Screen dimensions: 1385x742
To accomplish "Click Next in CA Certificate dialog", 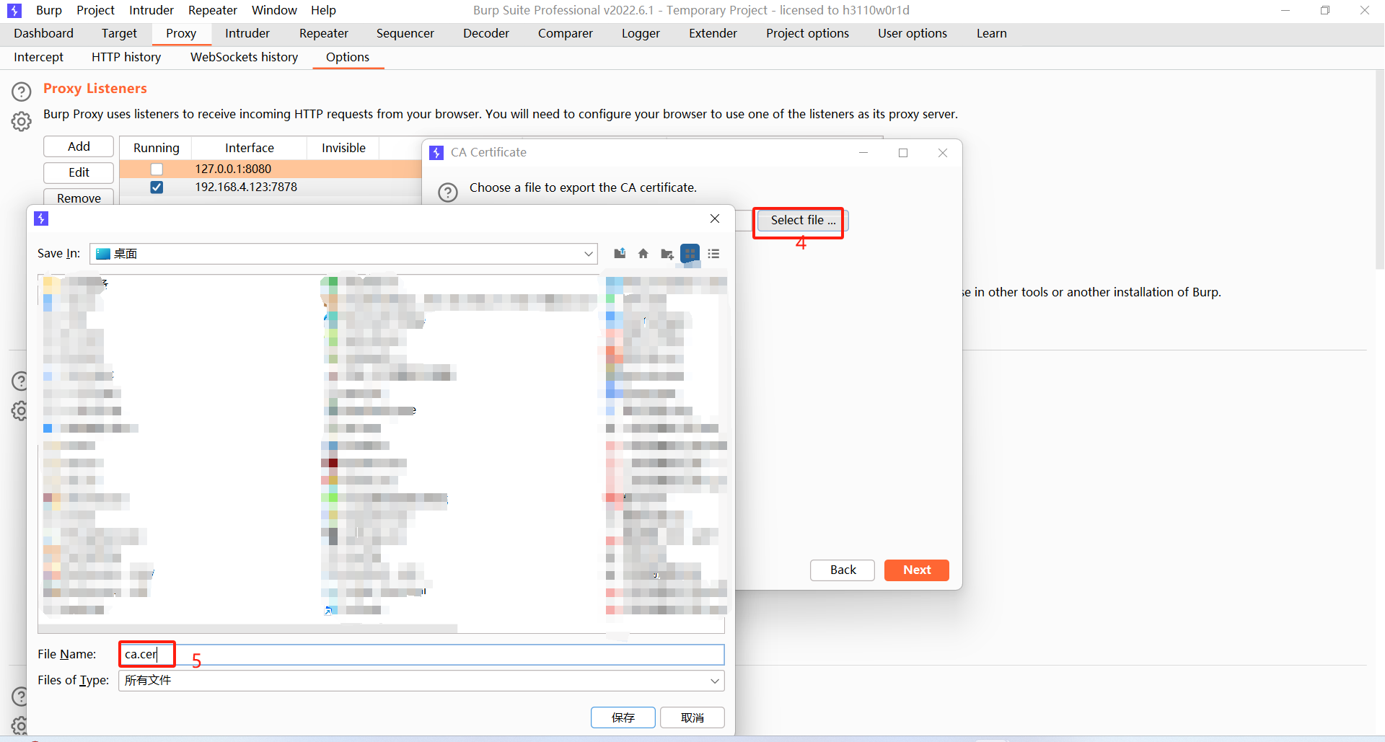I will (917, 570).
